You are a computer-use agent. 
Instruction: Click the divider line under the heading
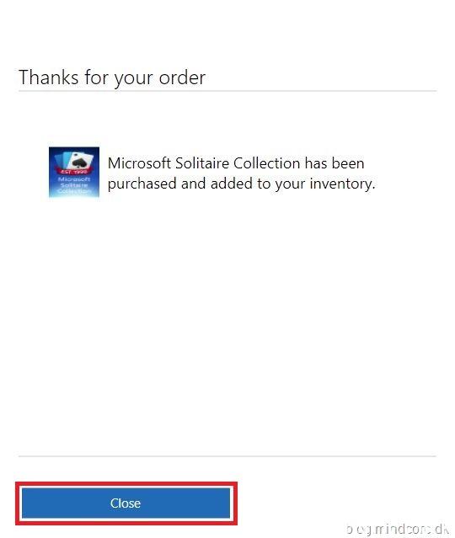tap(227, 91)
